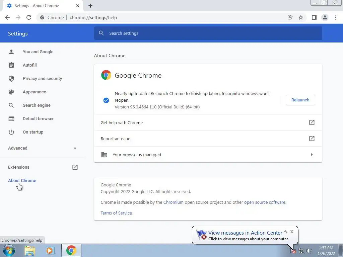Click the Copyright 2022 Google LLC text
343x257 pixels.
tap(146, 192)
